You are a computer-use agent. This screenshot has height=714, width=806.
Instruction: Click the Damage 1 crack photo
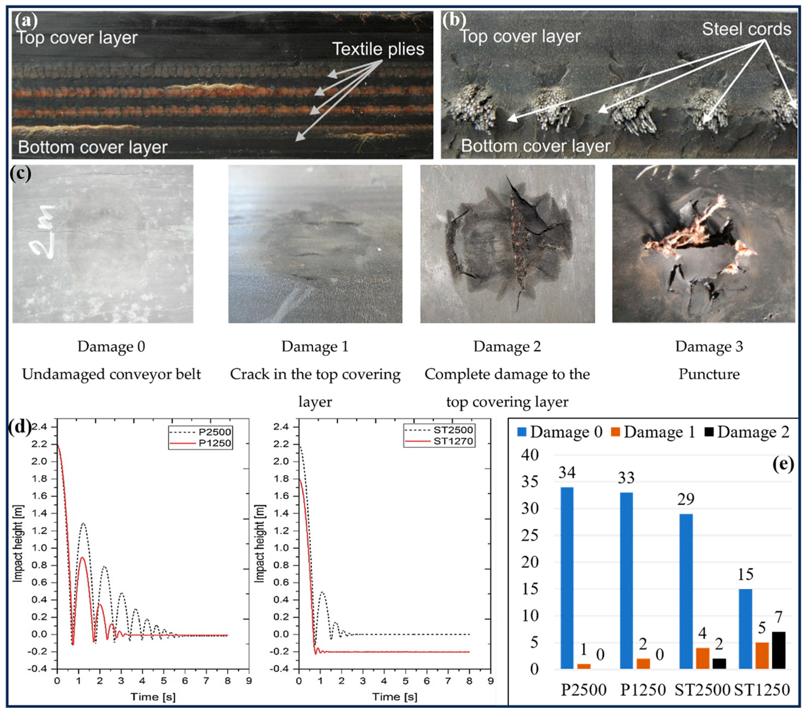(x=315, y=244)
